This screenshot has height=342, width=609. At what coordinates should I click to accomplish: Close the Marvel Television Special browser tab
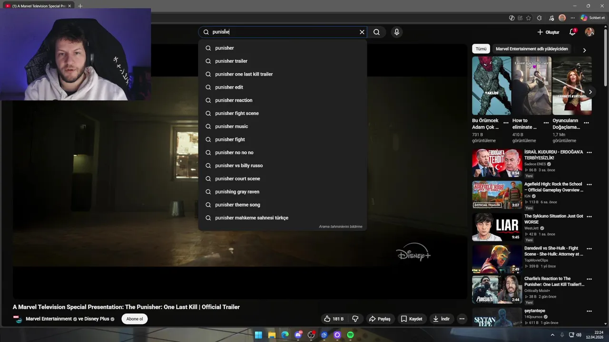click(69, 6)
